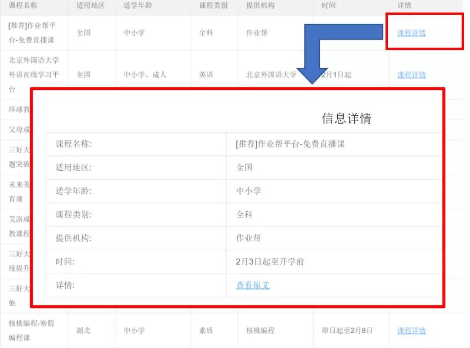Select the [推荐]作业帮平台-免费直播课 course name cell
This screenshot has height=348, width=470.
32,33
